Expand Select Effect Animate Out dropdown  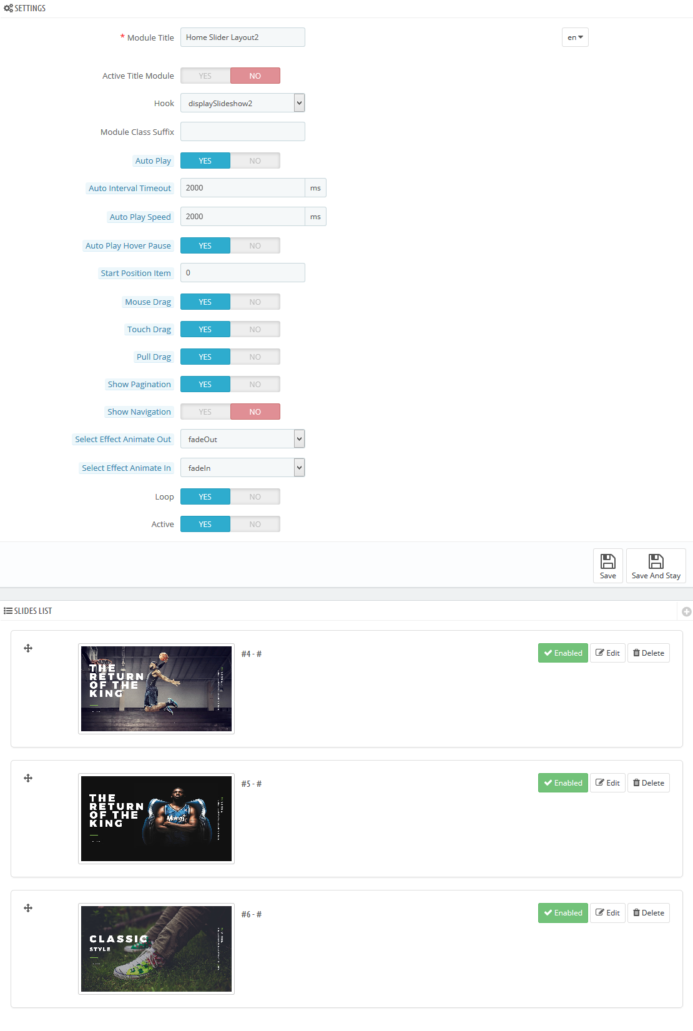tap(242, 440)
